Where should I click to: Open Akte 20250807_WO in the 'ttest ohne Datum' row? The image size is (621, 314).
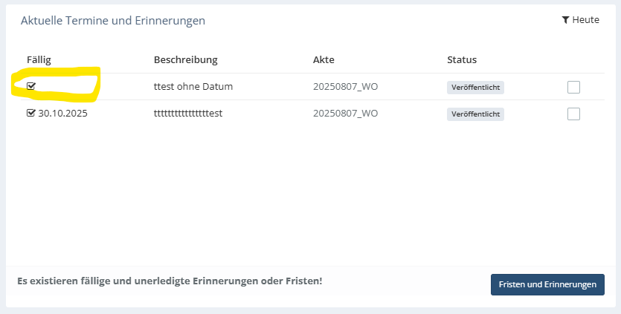coord(345,86)
